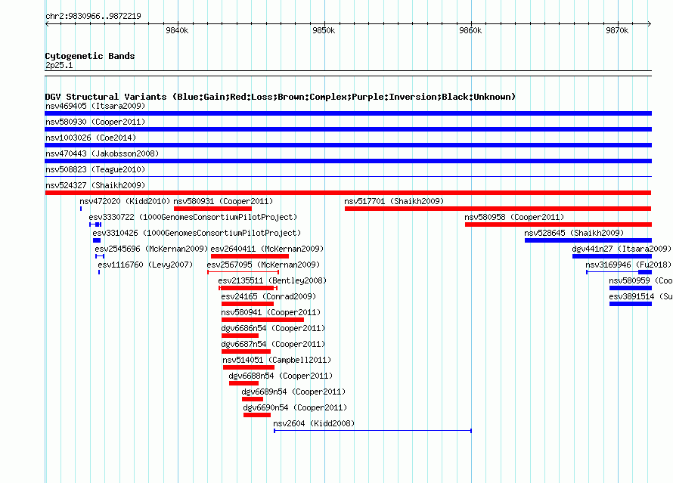Screen dimensions: 673x483
Task: Click the dgv441n27 (Itsara2009) label
Action: pos(622,249)
